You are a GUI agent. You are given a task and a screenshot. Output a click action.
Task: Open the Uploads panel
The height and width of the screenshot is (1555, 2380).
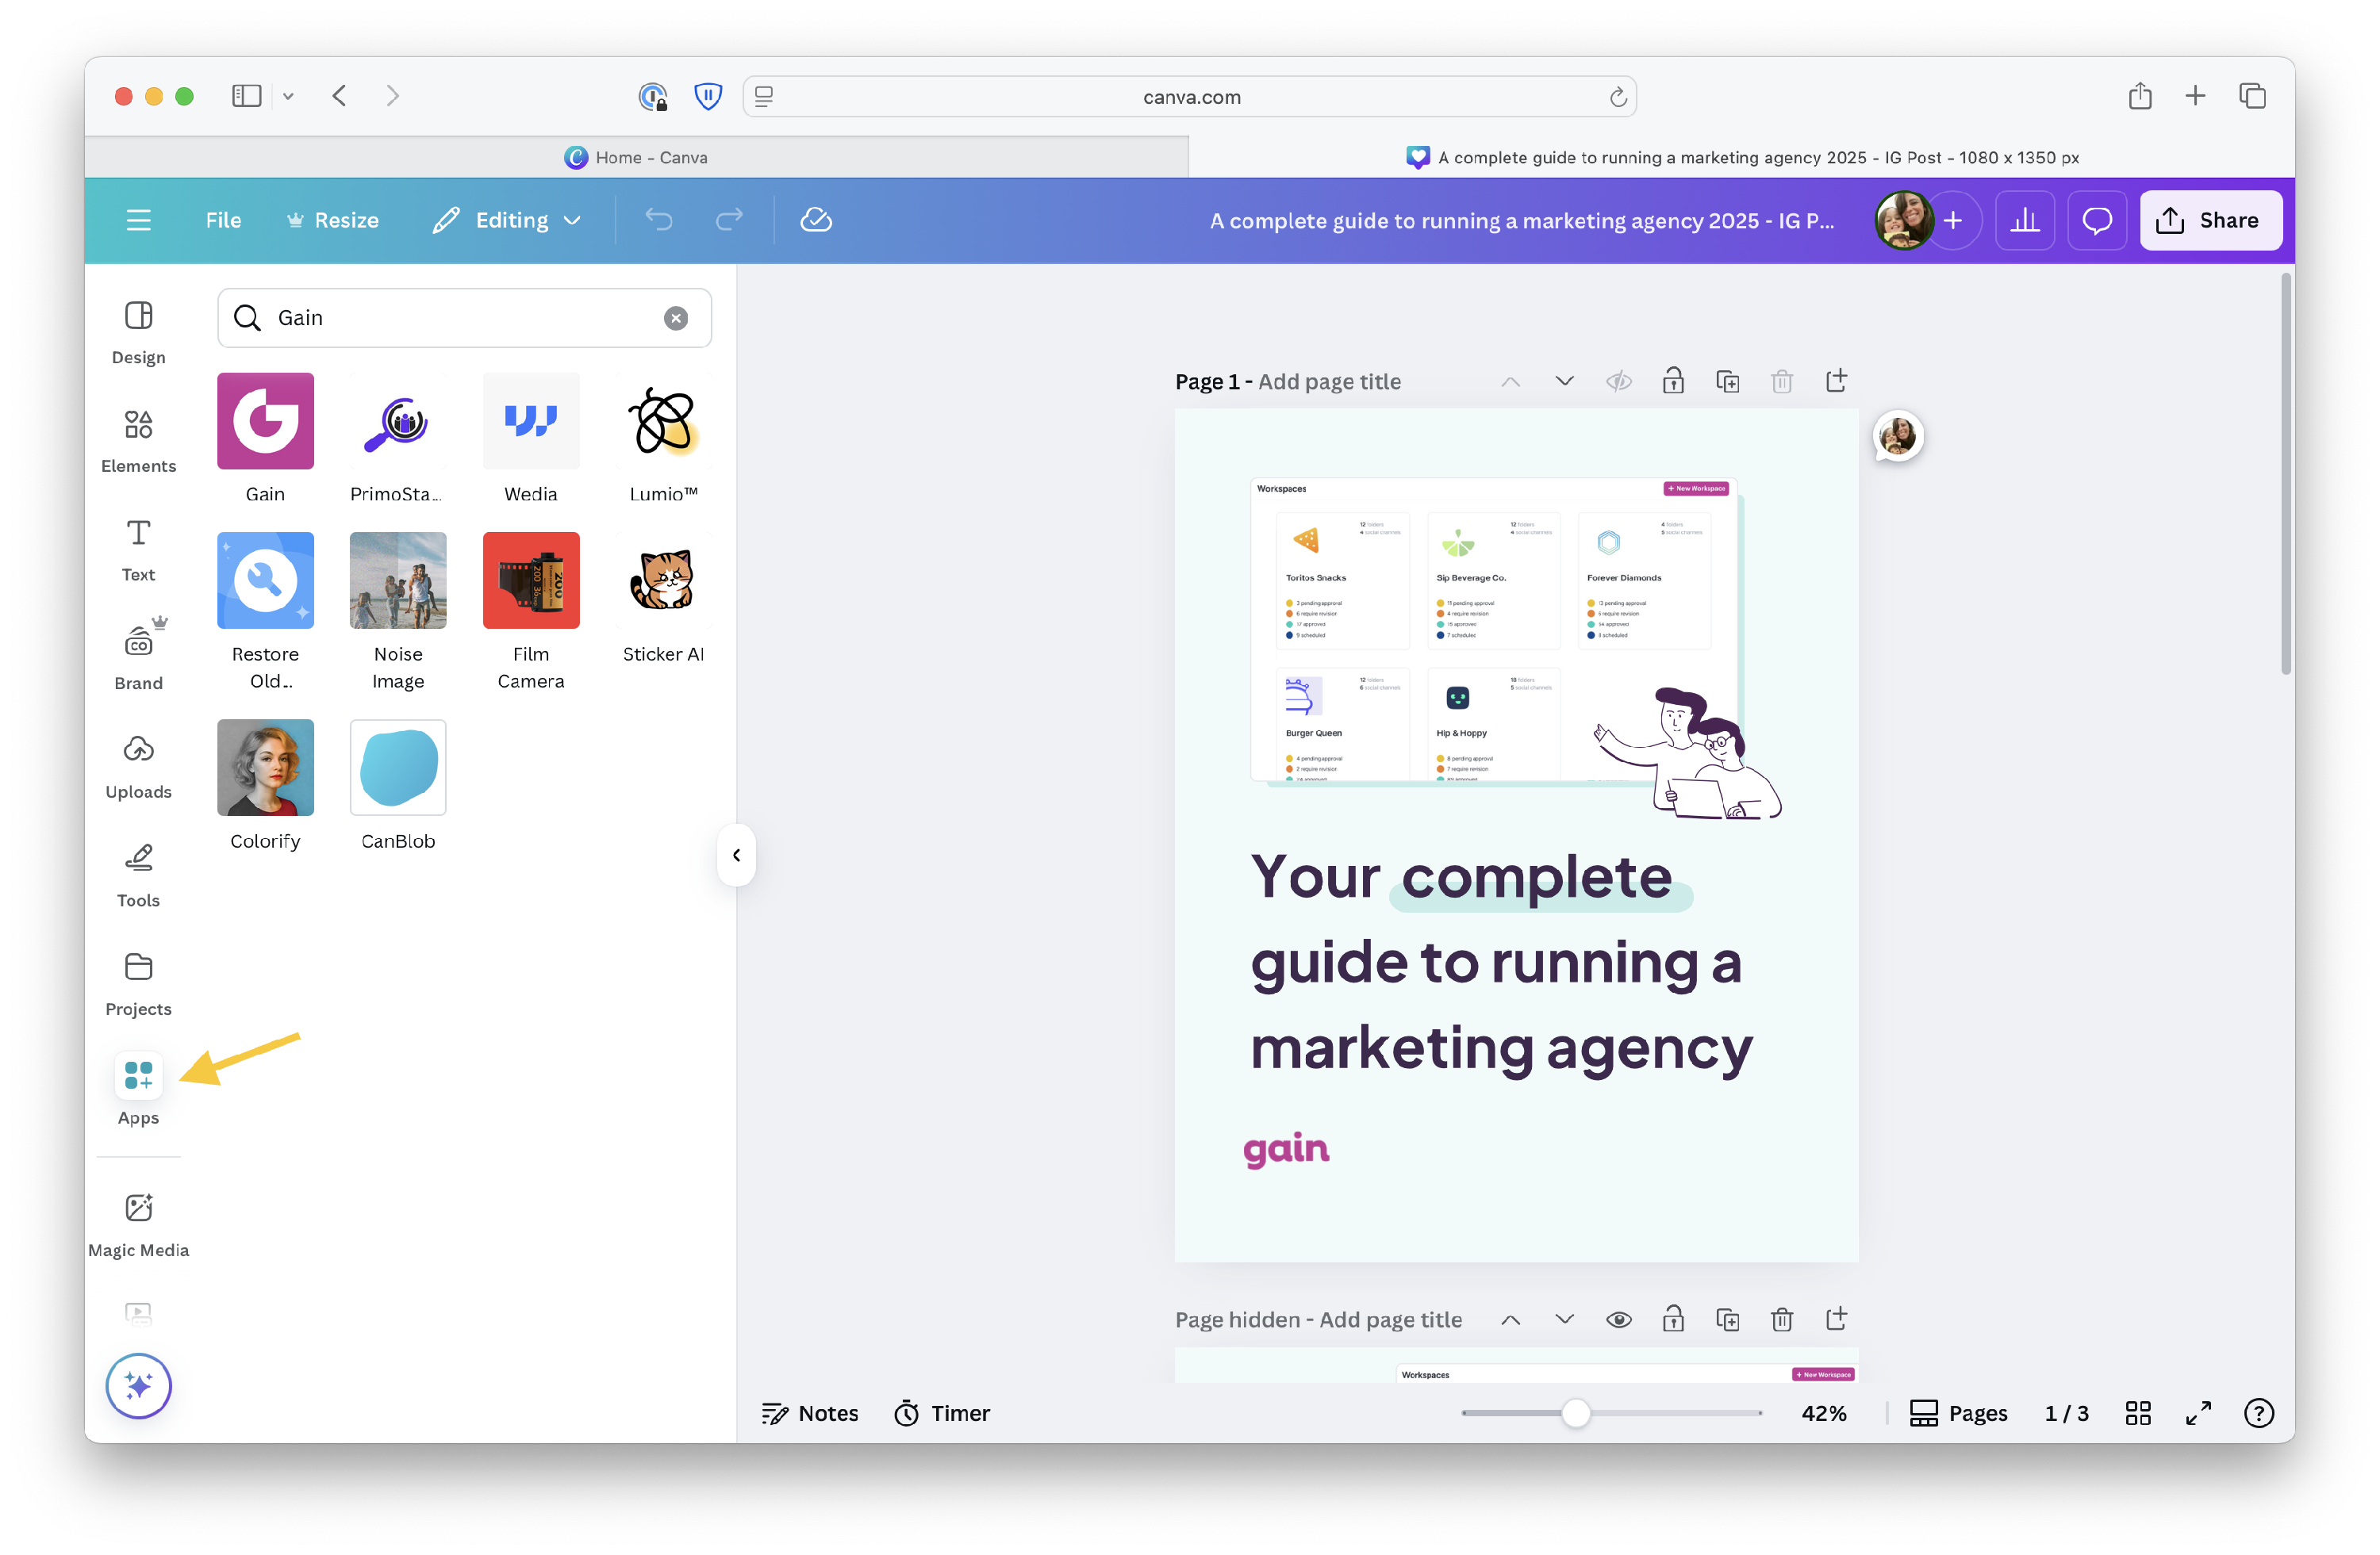coord(138,765)
